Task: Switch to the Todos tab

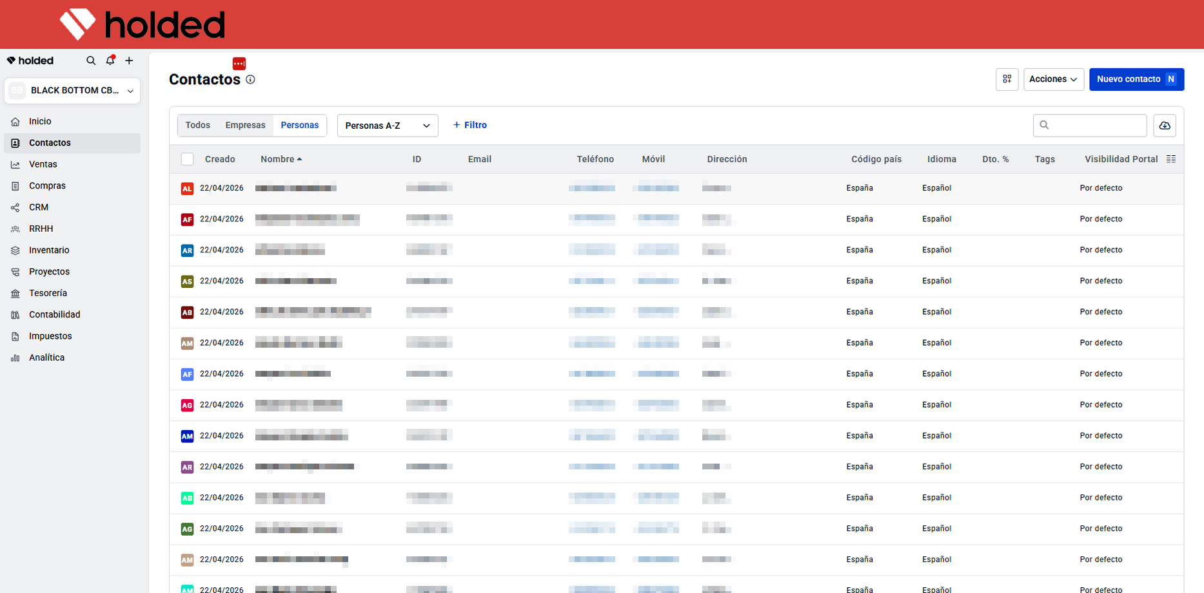Action: 198,125
